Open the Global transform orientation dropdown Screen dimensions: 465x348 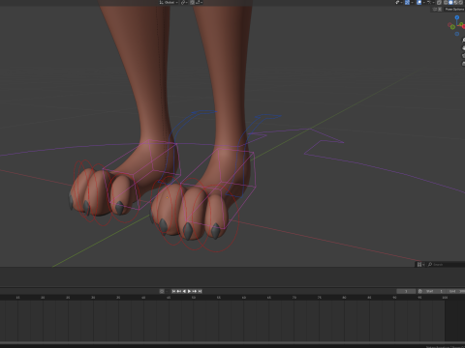pos(169,2)
